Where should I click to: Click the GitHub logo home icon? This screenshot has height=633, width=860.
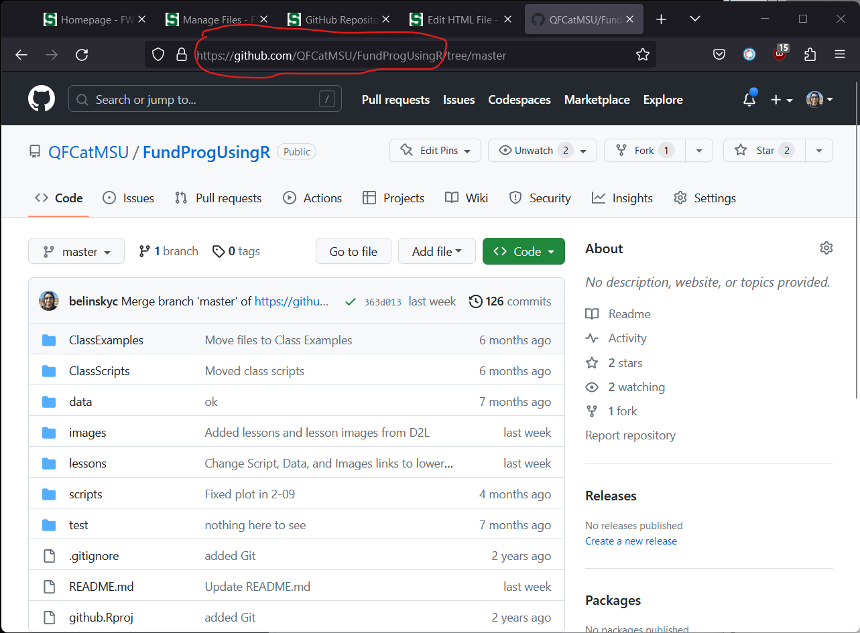click(41, 99)
